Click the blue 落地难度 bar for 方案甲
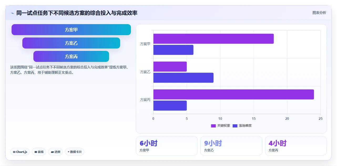Image resolution: width=337 pixels, height=166 pixels. pos(173,50)
